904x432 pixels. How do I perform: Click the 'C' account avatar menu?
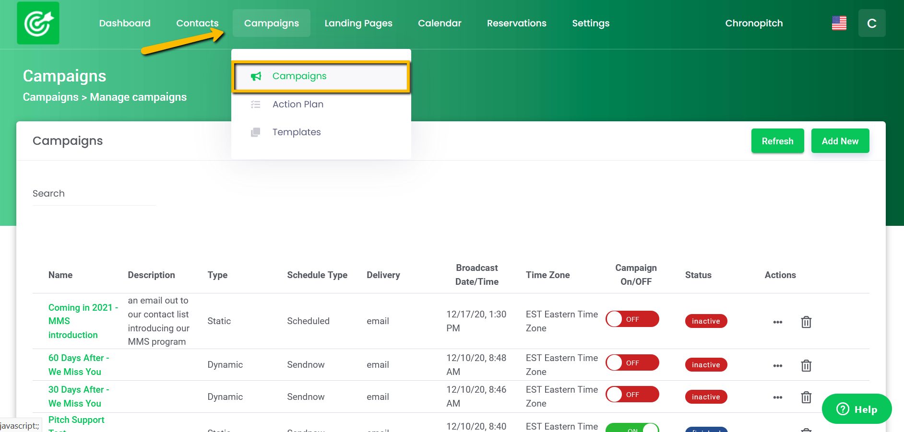pos(872,23)
